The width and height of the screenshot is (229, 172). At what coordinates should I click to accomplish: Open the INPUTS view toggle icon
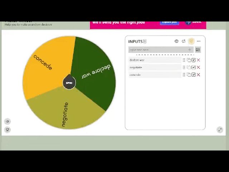[145, 42]
